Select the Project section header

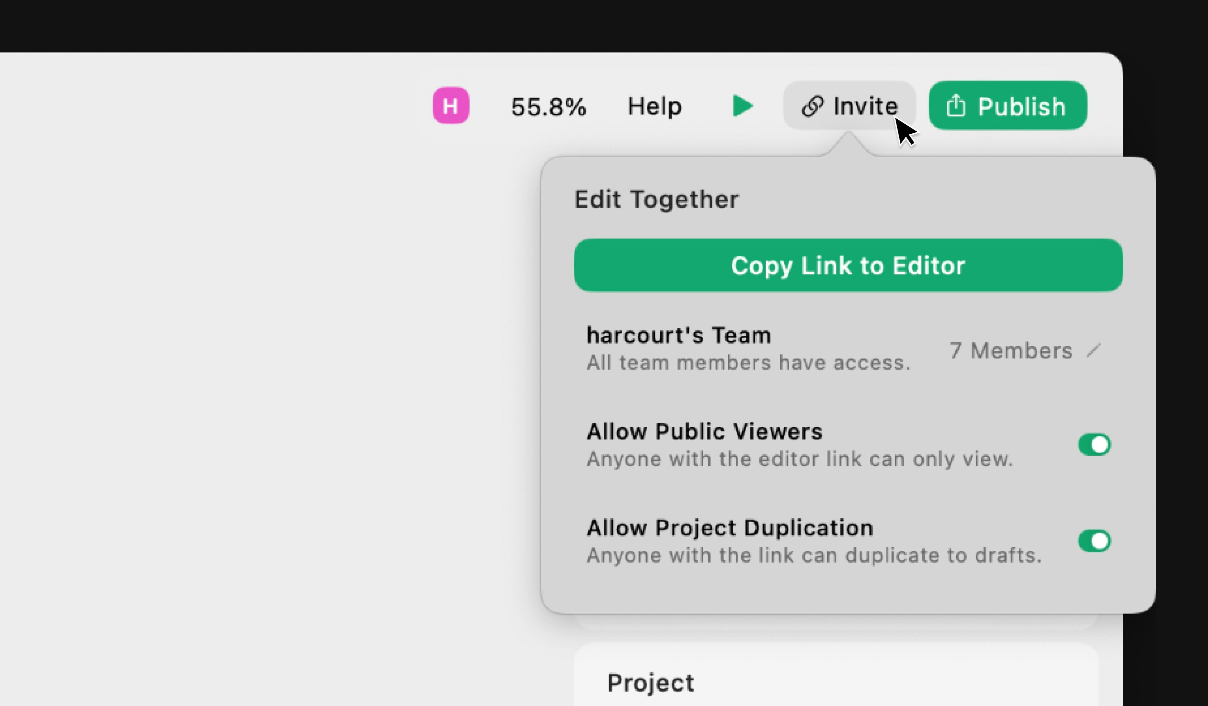[650, 682]
